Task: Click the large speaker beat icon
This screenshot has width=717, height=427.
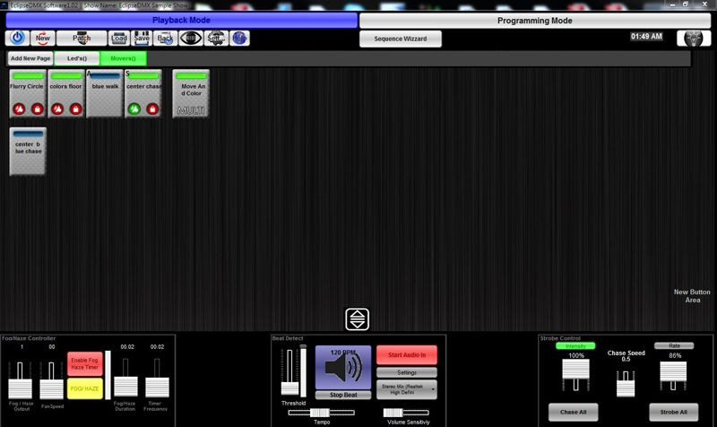Action: 342,367
